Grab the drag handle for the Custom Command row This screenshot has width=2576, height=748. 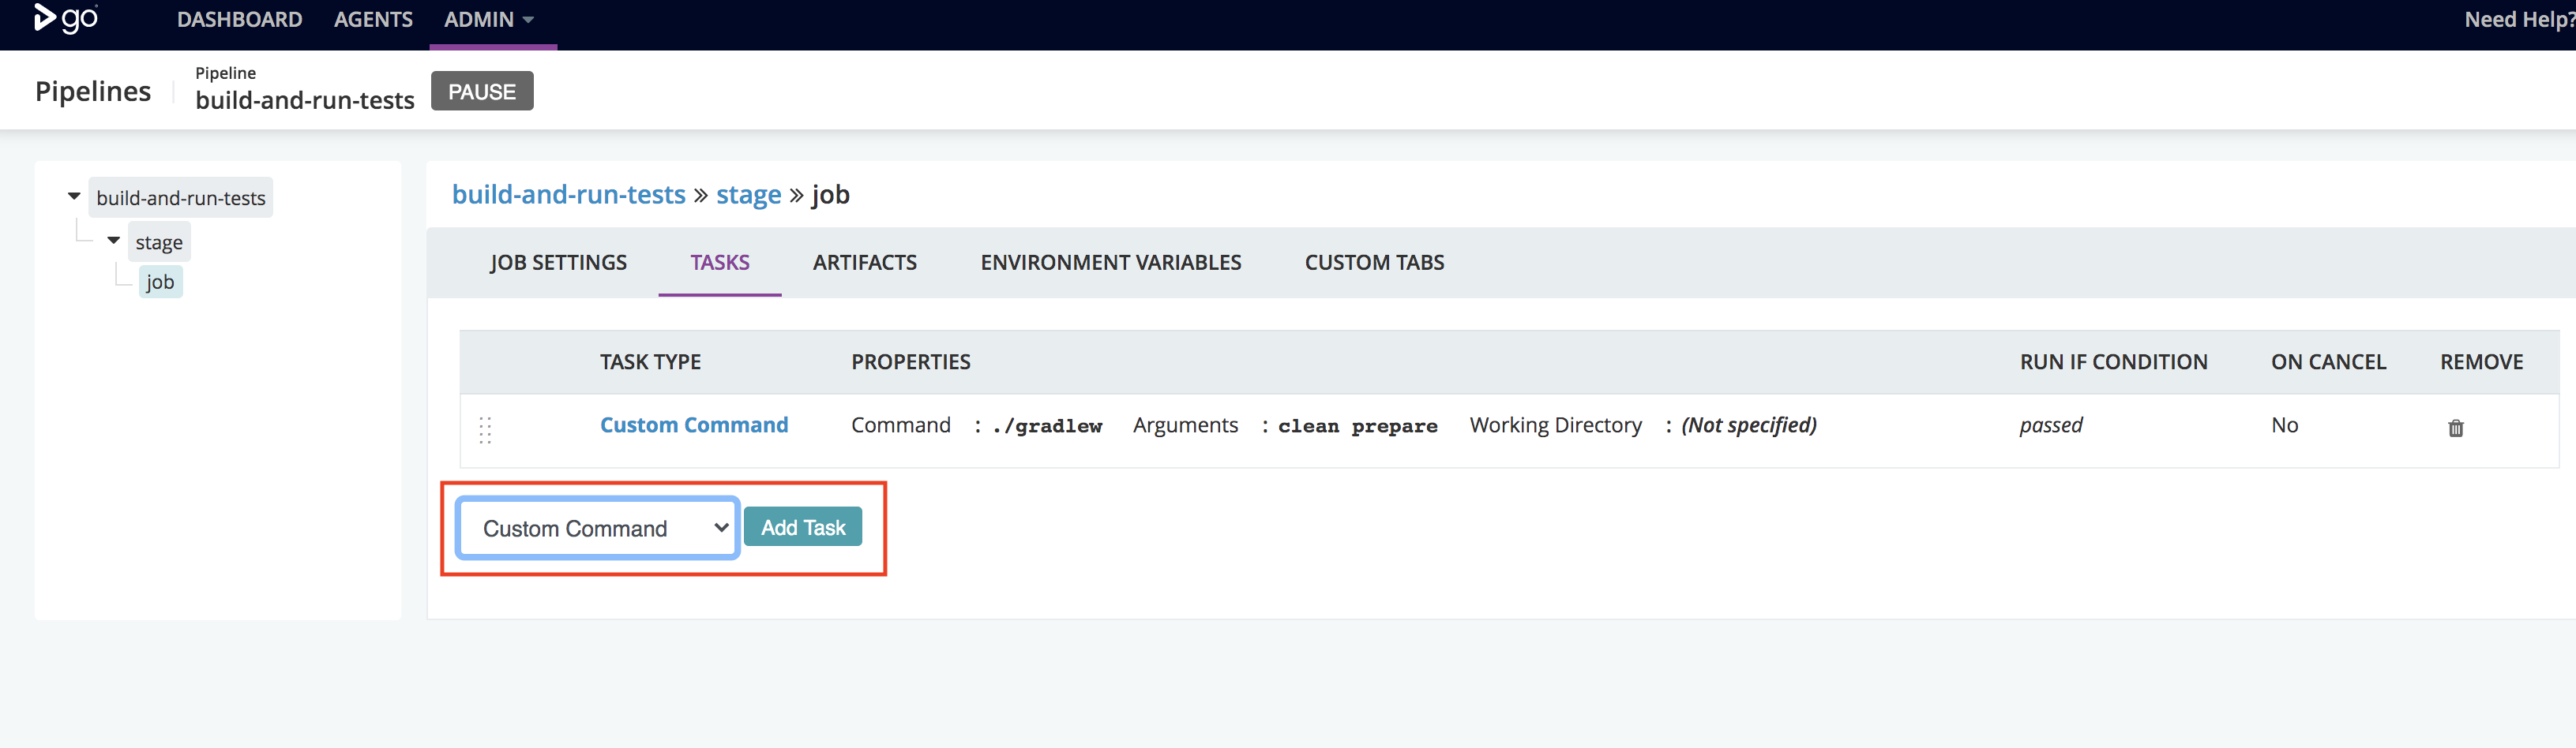pyautogui.click(x=485, y=429)
